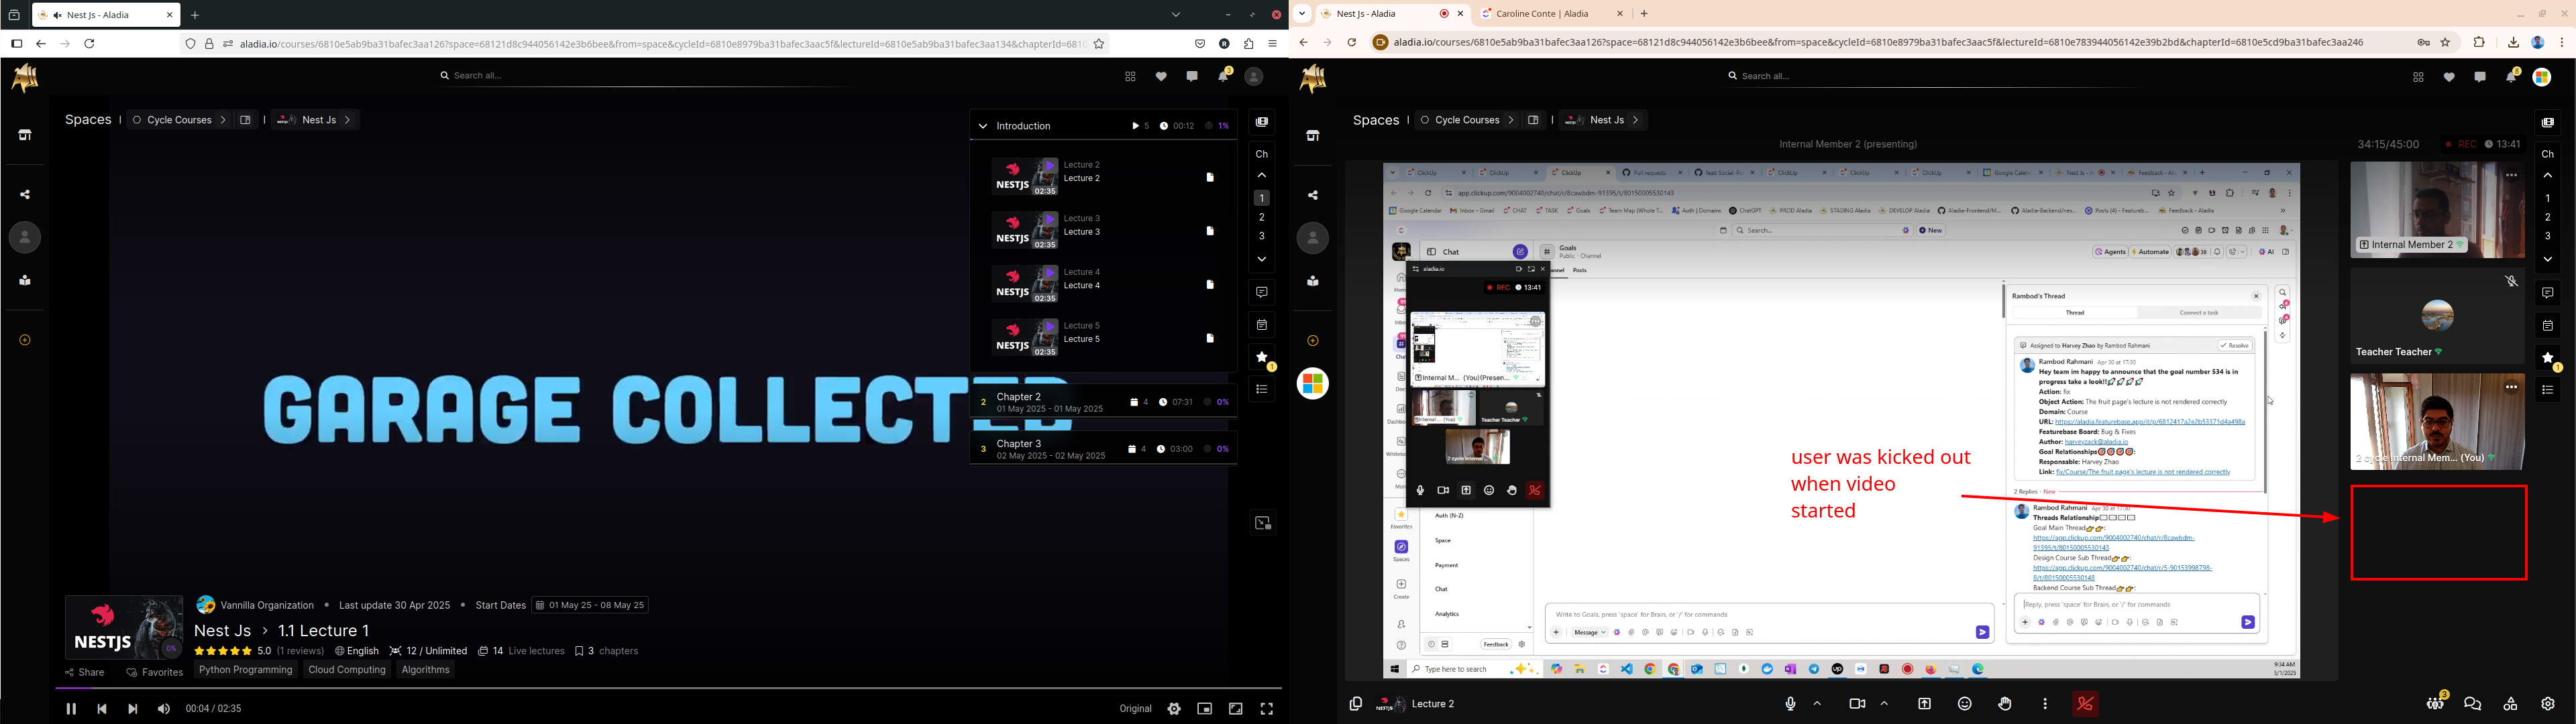The height and width of the screenshot is (724, 2576).
Task: Select Teacher Teacher participant tile
Action: 2437,316
